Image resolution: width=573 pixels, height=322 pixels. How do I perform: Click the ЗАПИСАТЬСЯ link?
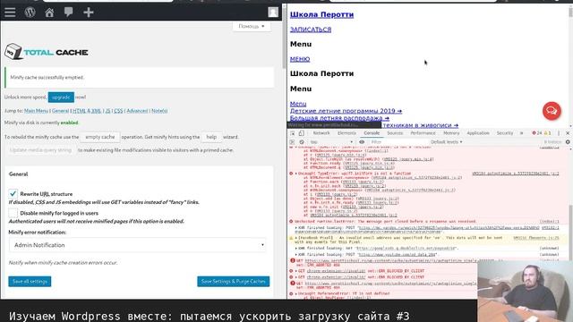click(311, 30)
